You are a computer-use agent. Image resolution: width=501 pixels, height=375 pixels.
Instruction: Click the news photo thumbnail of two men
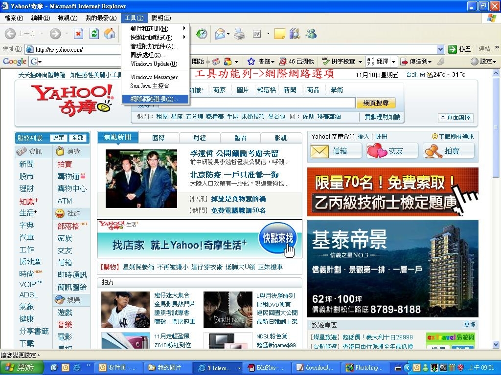click(x=141, y=179)
